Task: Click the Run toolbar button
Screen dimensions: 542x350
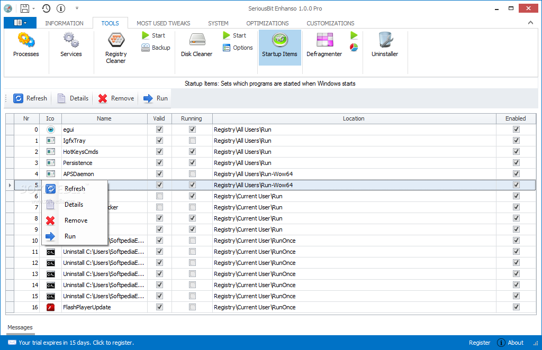Action: (156, 98)
